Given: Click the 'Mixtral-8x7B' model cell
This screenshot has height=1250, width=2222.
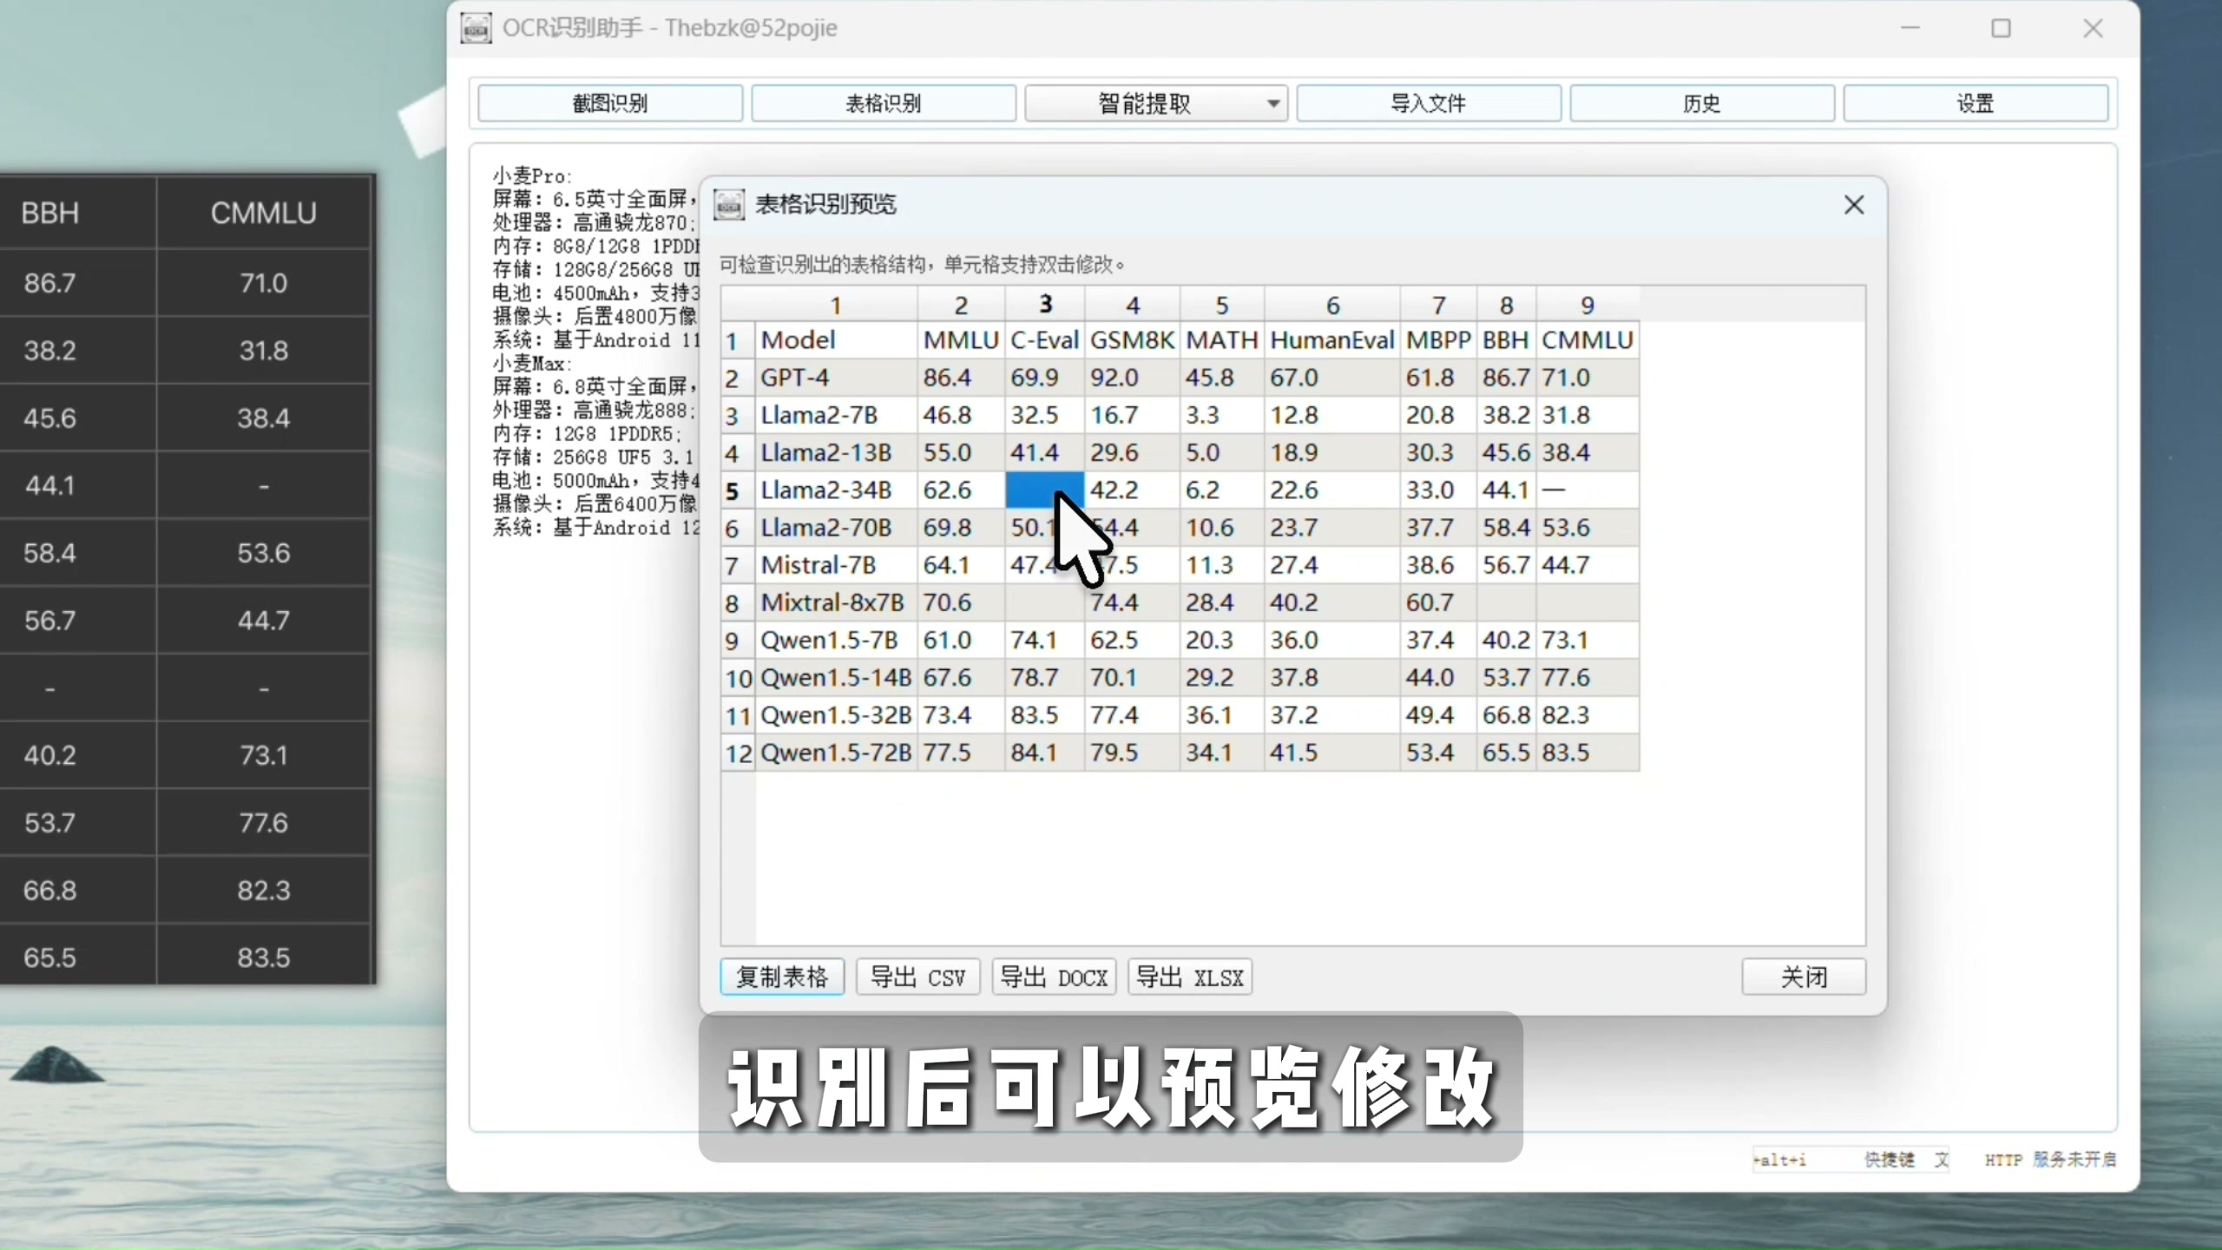Looking at the screenshot, I should [837, 602].
